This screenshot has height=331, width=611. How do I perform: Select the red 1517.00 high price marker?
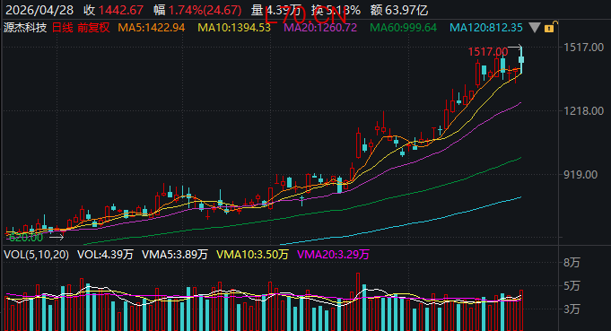tap(488, 52)
